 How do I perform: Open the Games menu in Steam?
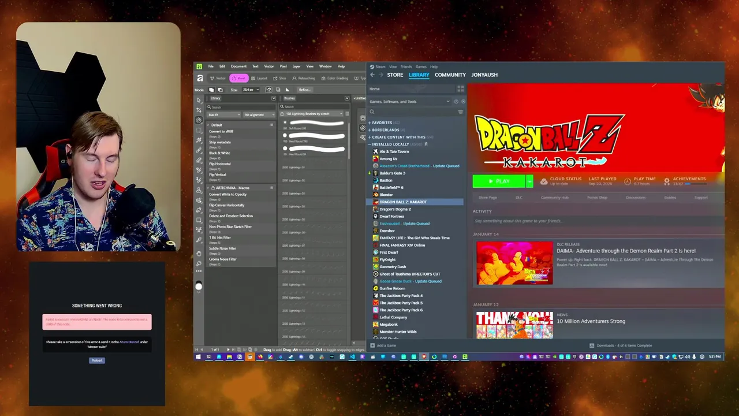click(421, 66)
